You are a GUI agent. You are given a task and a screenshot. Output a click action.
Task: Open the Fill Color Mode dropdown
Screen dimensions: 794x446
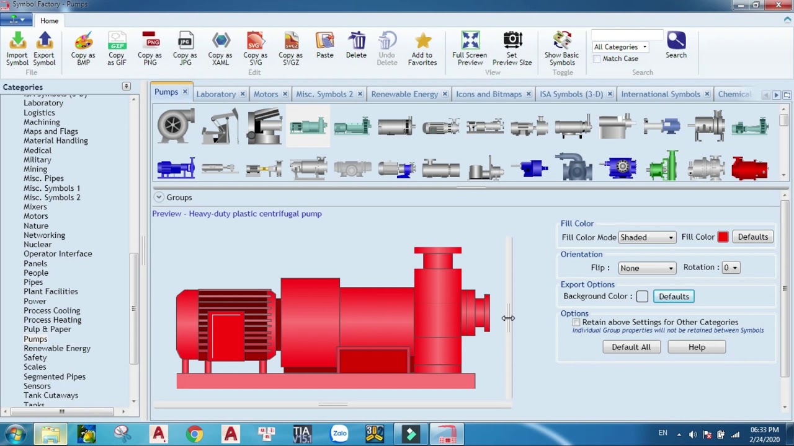(x=647, y=237)
